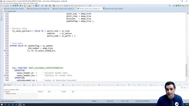Viewport: 189px width, 106px height.
Task: Open the Windows Start button
Action: coord(2,105)
